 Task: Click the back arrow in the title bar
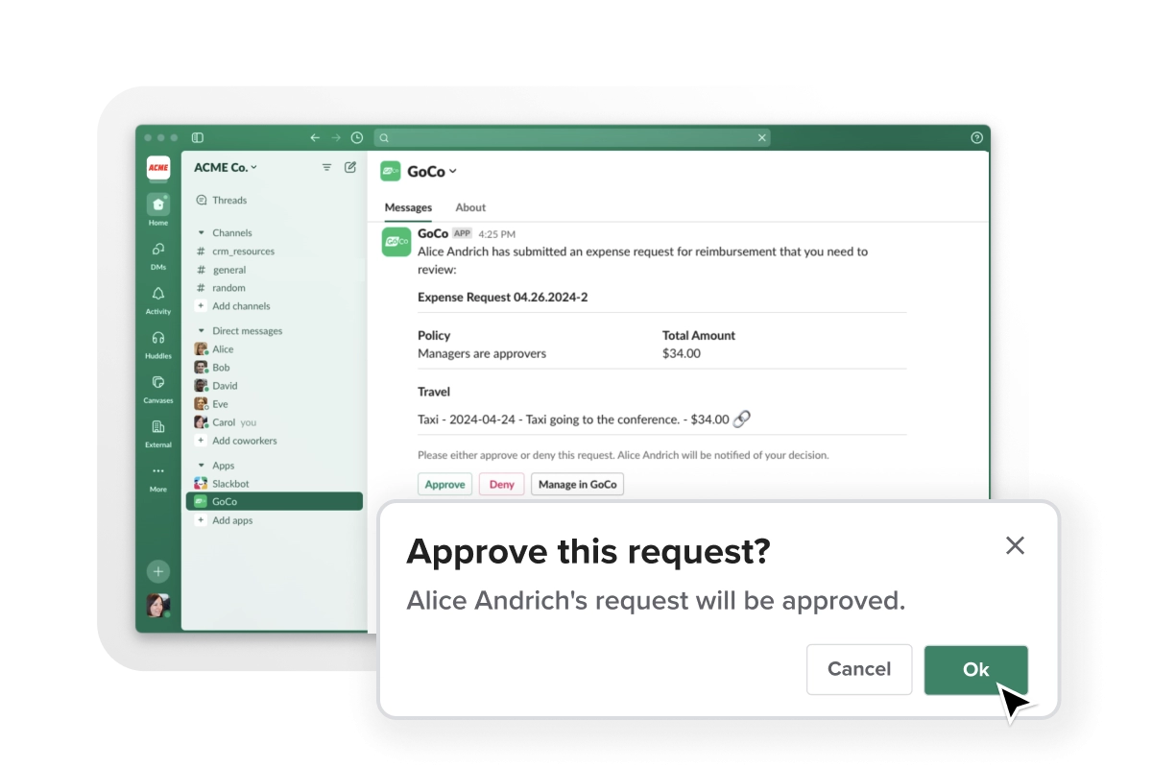(315, 138)
